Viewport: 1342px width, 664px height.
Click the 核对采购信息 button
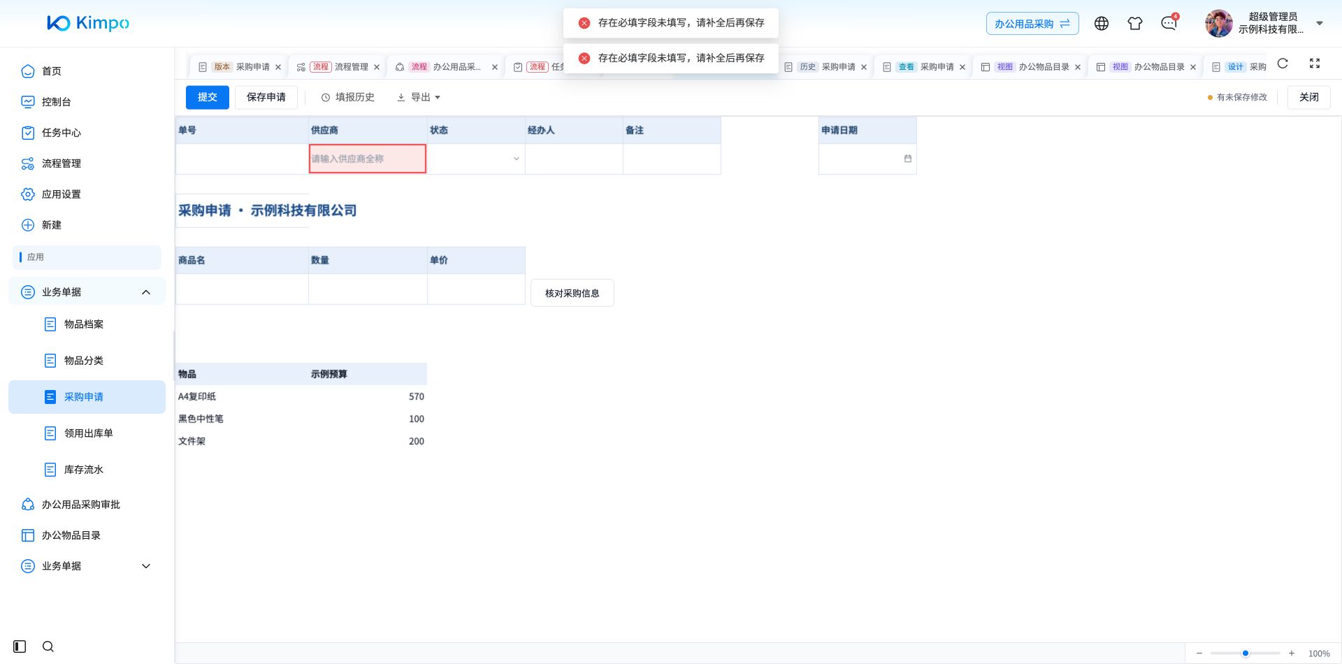tap(572, 294)
